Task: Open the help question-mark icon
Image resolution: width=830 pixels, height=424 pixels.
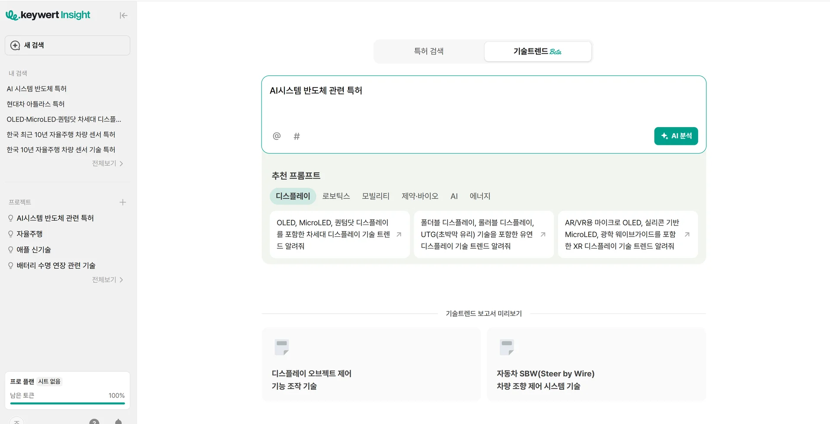Action: coord(94,421)
